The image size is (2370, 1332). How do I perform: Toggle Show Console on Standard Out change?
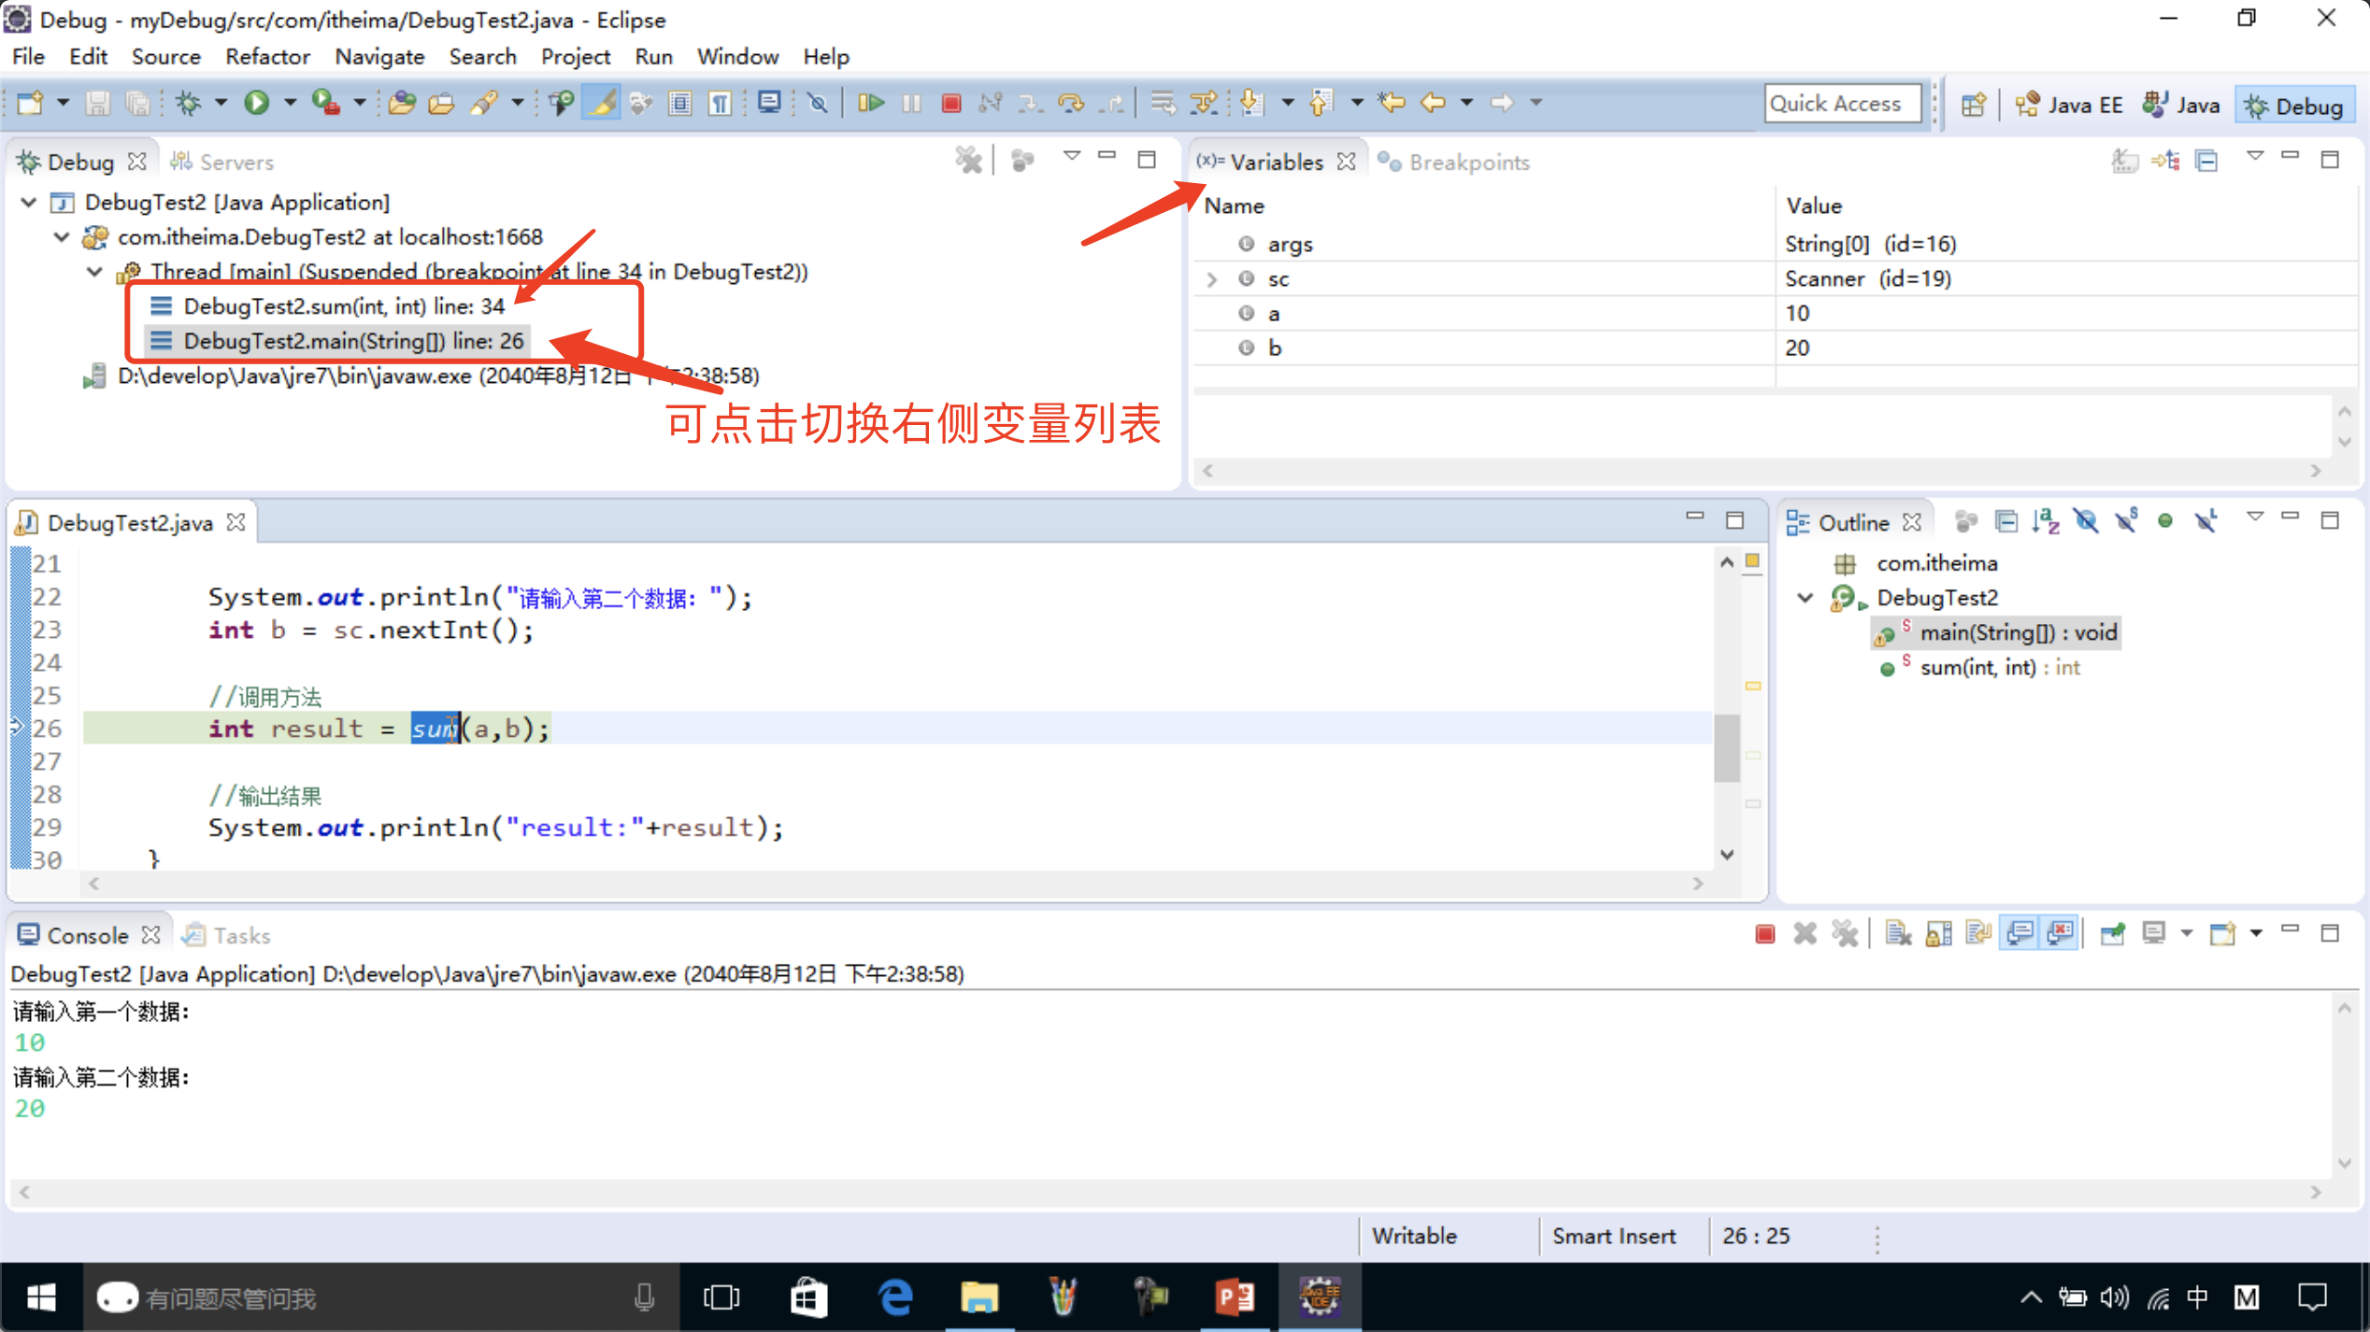click(x=2020, y=933)
